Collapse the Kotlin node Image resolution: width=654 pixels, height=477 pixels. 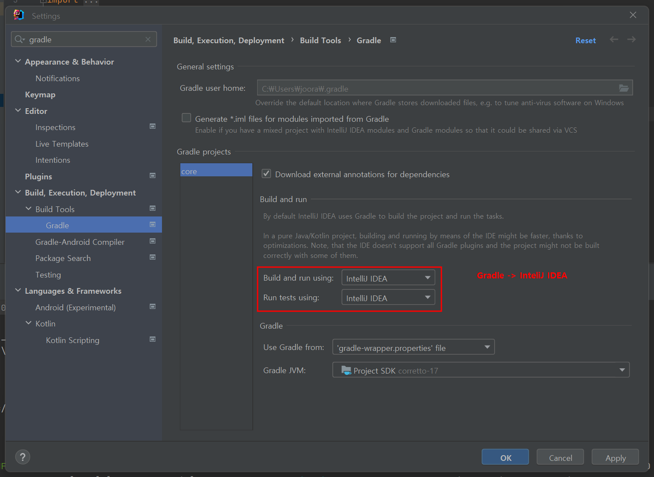pos(28,323)
